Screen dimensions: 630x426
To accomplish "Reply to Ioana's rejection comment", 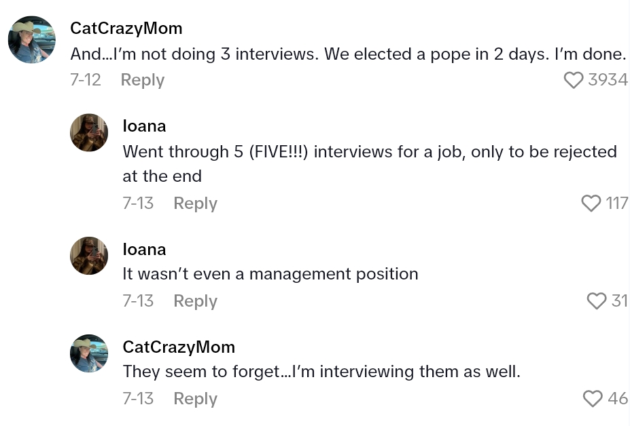I will coord(195,203).
